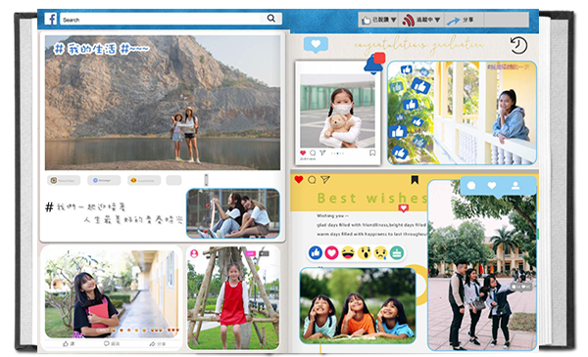Select the laughing Haha reaction

[348, 253]
